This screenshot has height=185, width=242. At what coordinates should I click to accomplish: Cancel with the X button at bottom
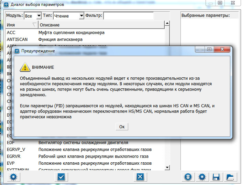click(x=140, y=177)
